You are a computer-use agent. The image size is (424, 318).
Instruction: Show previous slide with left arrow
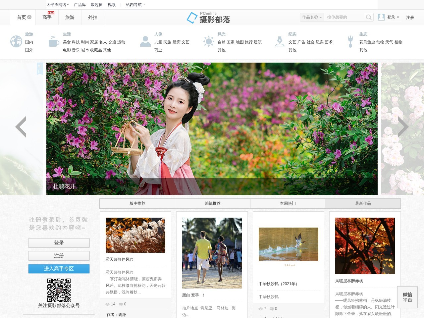pyautogui.click(x=21, y=127)
